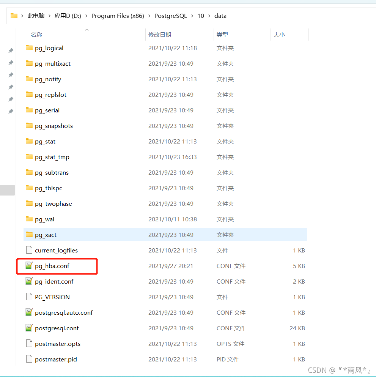Click the topmost quick access pin icon
376x377 pixels.
[x=11, y=50]
